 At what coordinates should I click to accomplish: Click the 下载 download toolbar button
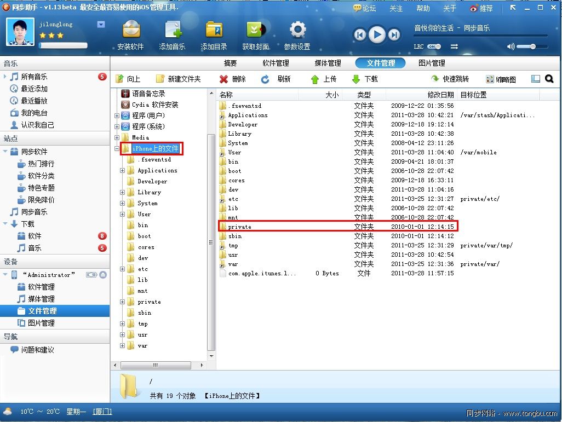tap(365, 79)
